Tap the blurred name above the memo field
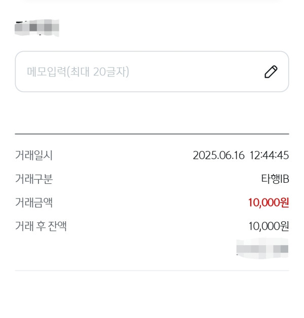 click(37, 27)
